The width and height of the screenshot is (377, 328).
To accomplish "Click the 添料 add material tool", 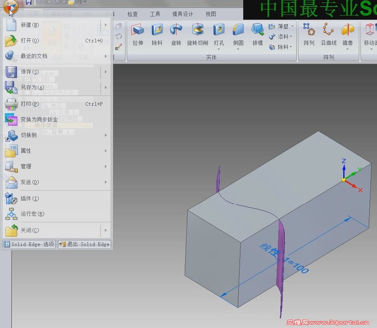I will pos(279,37).
